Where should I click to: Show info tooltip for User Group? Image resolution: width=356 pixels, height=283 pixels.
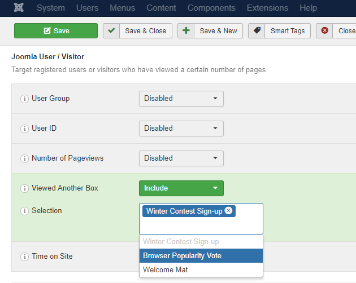point(24,99)
